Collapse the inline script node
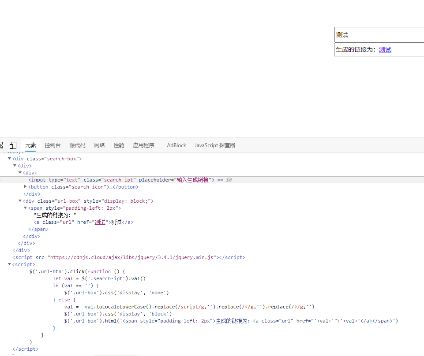Screen dimensions: 424x356 coord(10,264)
